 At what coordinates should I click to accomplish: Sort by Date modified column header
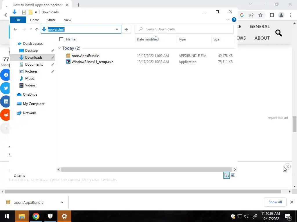148,39
